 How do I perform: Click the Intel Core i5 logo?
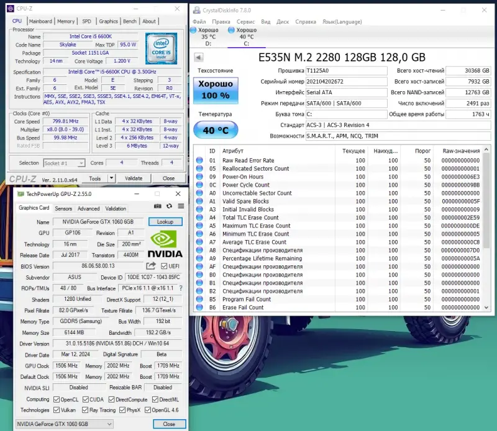pos(162,48)
